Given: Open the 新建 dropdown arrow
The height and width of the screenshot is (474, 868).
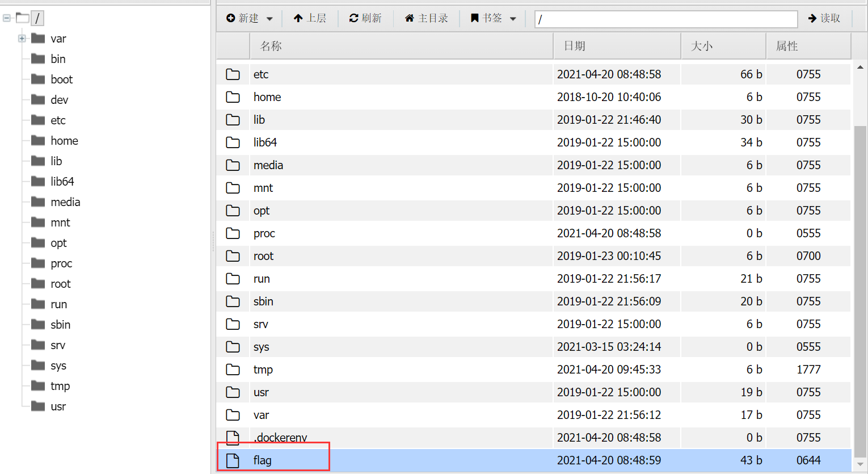Looking at the screenshot, I should [269, 19].
